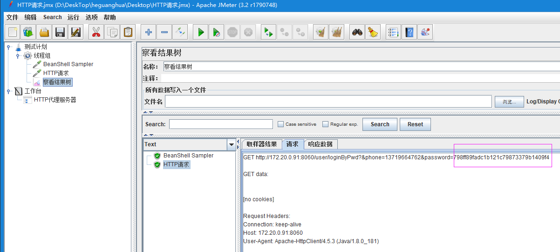This screenshot has height=252, width=560.
Task: Open the Help question mark icon
Action: click(x=410, y=32)
